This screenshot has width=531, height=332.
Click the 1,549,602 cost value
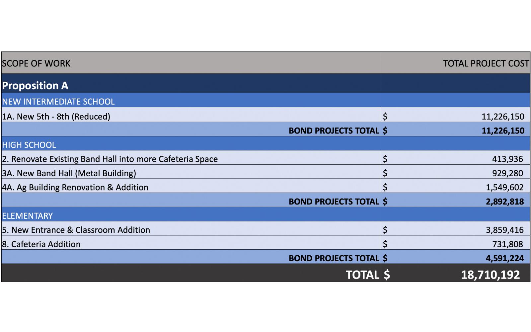tap(504, 187)
